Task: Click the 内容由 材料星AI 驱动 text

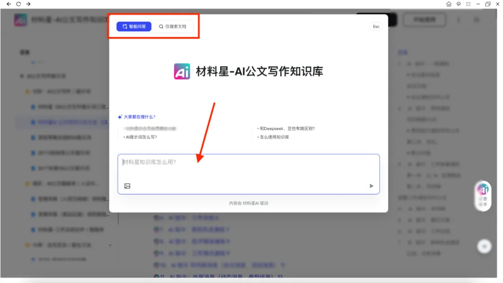Action: pos(249,203)
